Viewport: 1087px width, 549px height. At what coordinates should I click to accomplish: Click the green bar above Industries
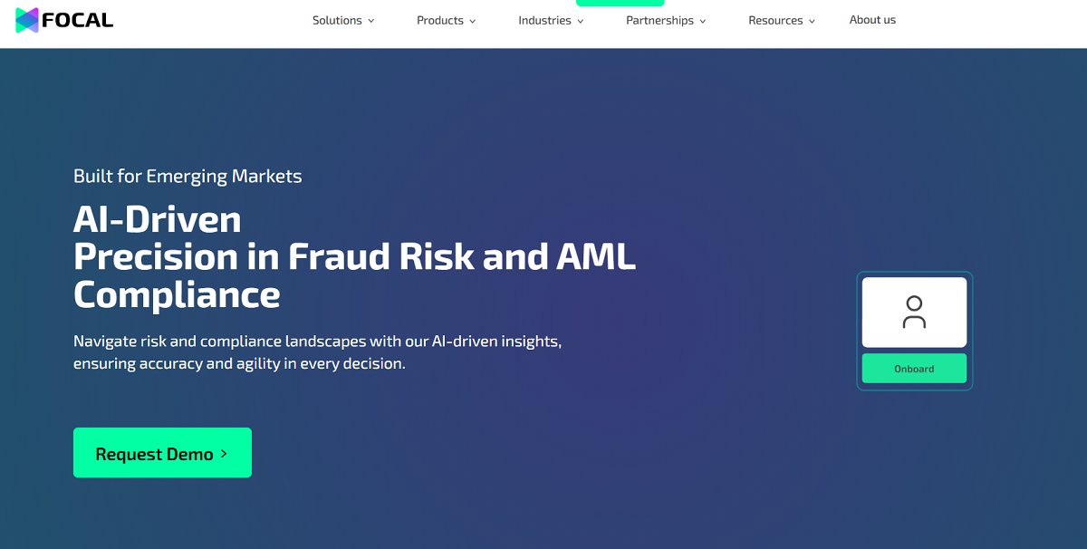coord(620,3)
